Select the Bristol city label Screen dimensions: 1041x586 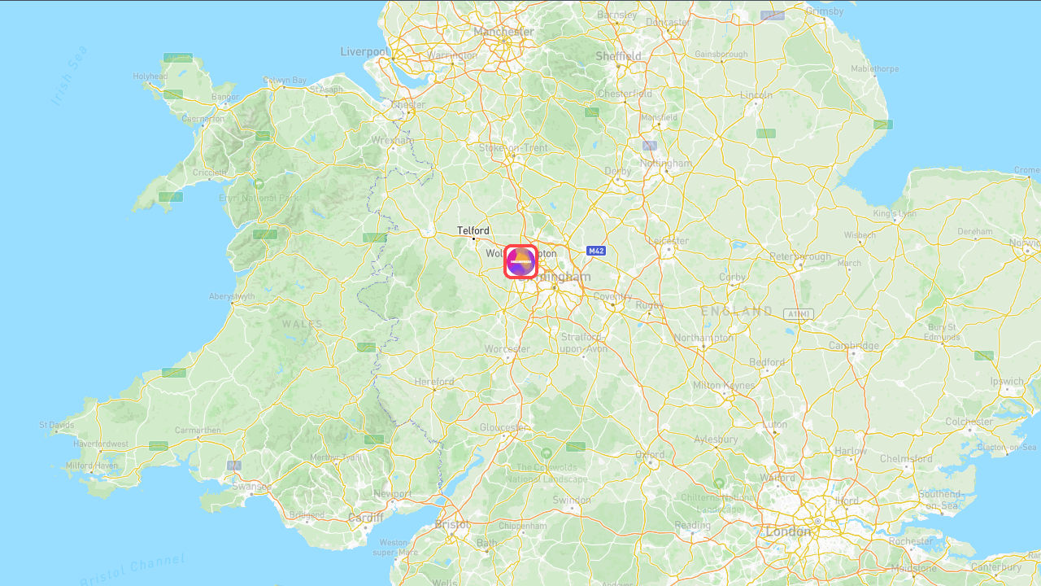453,525
